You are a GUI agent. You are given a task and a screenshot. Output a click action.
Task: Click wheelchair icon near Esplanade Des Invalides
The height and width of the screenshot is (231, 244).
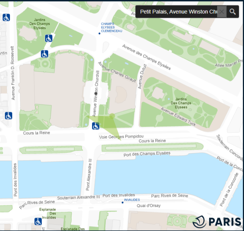(38, 221)
